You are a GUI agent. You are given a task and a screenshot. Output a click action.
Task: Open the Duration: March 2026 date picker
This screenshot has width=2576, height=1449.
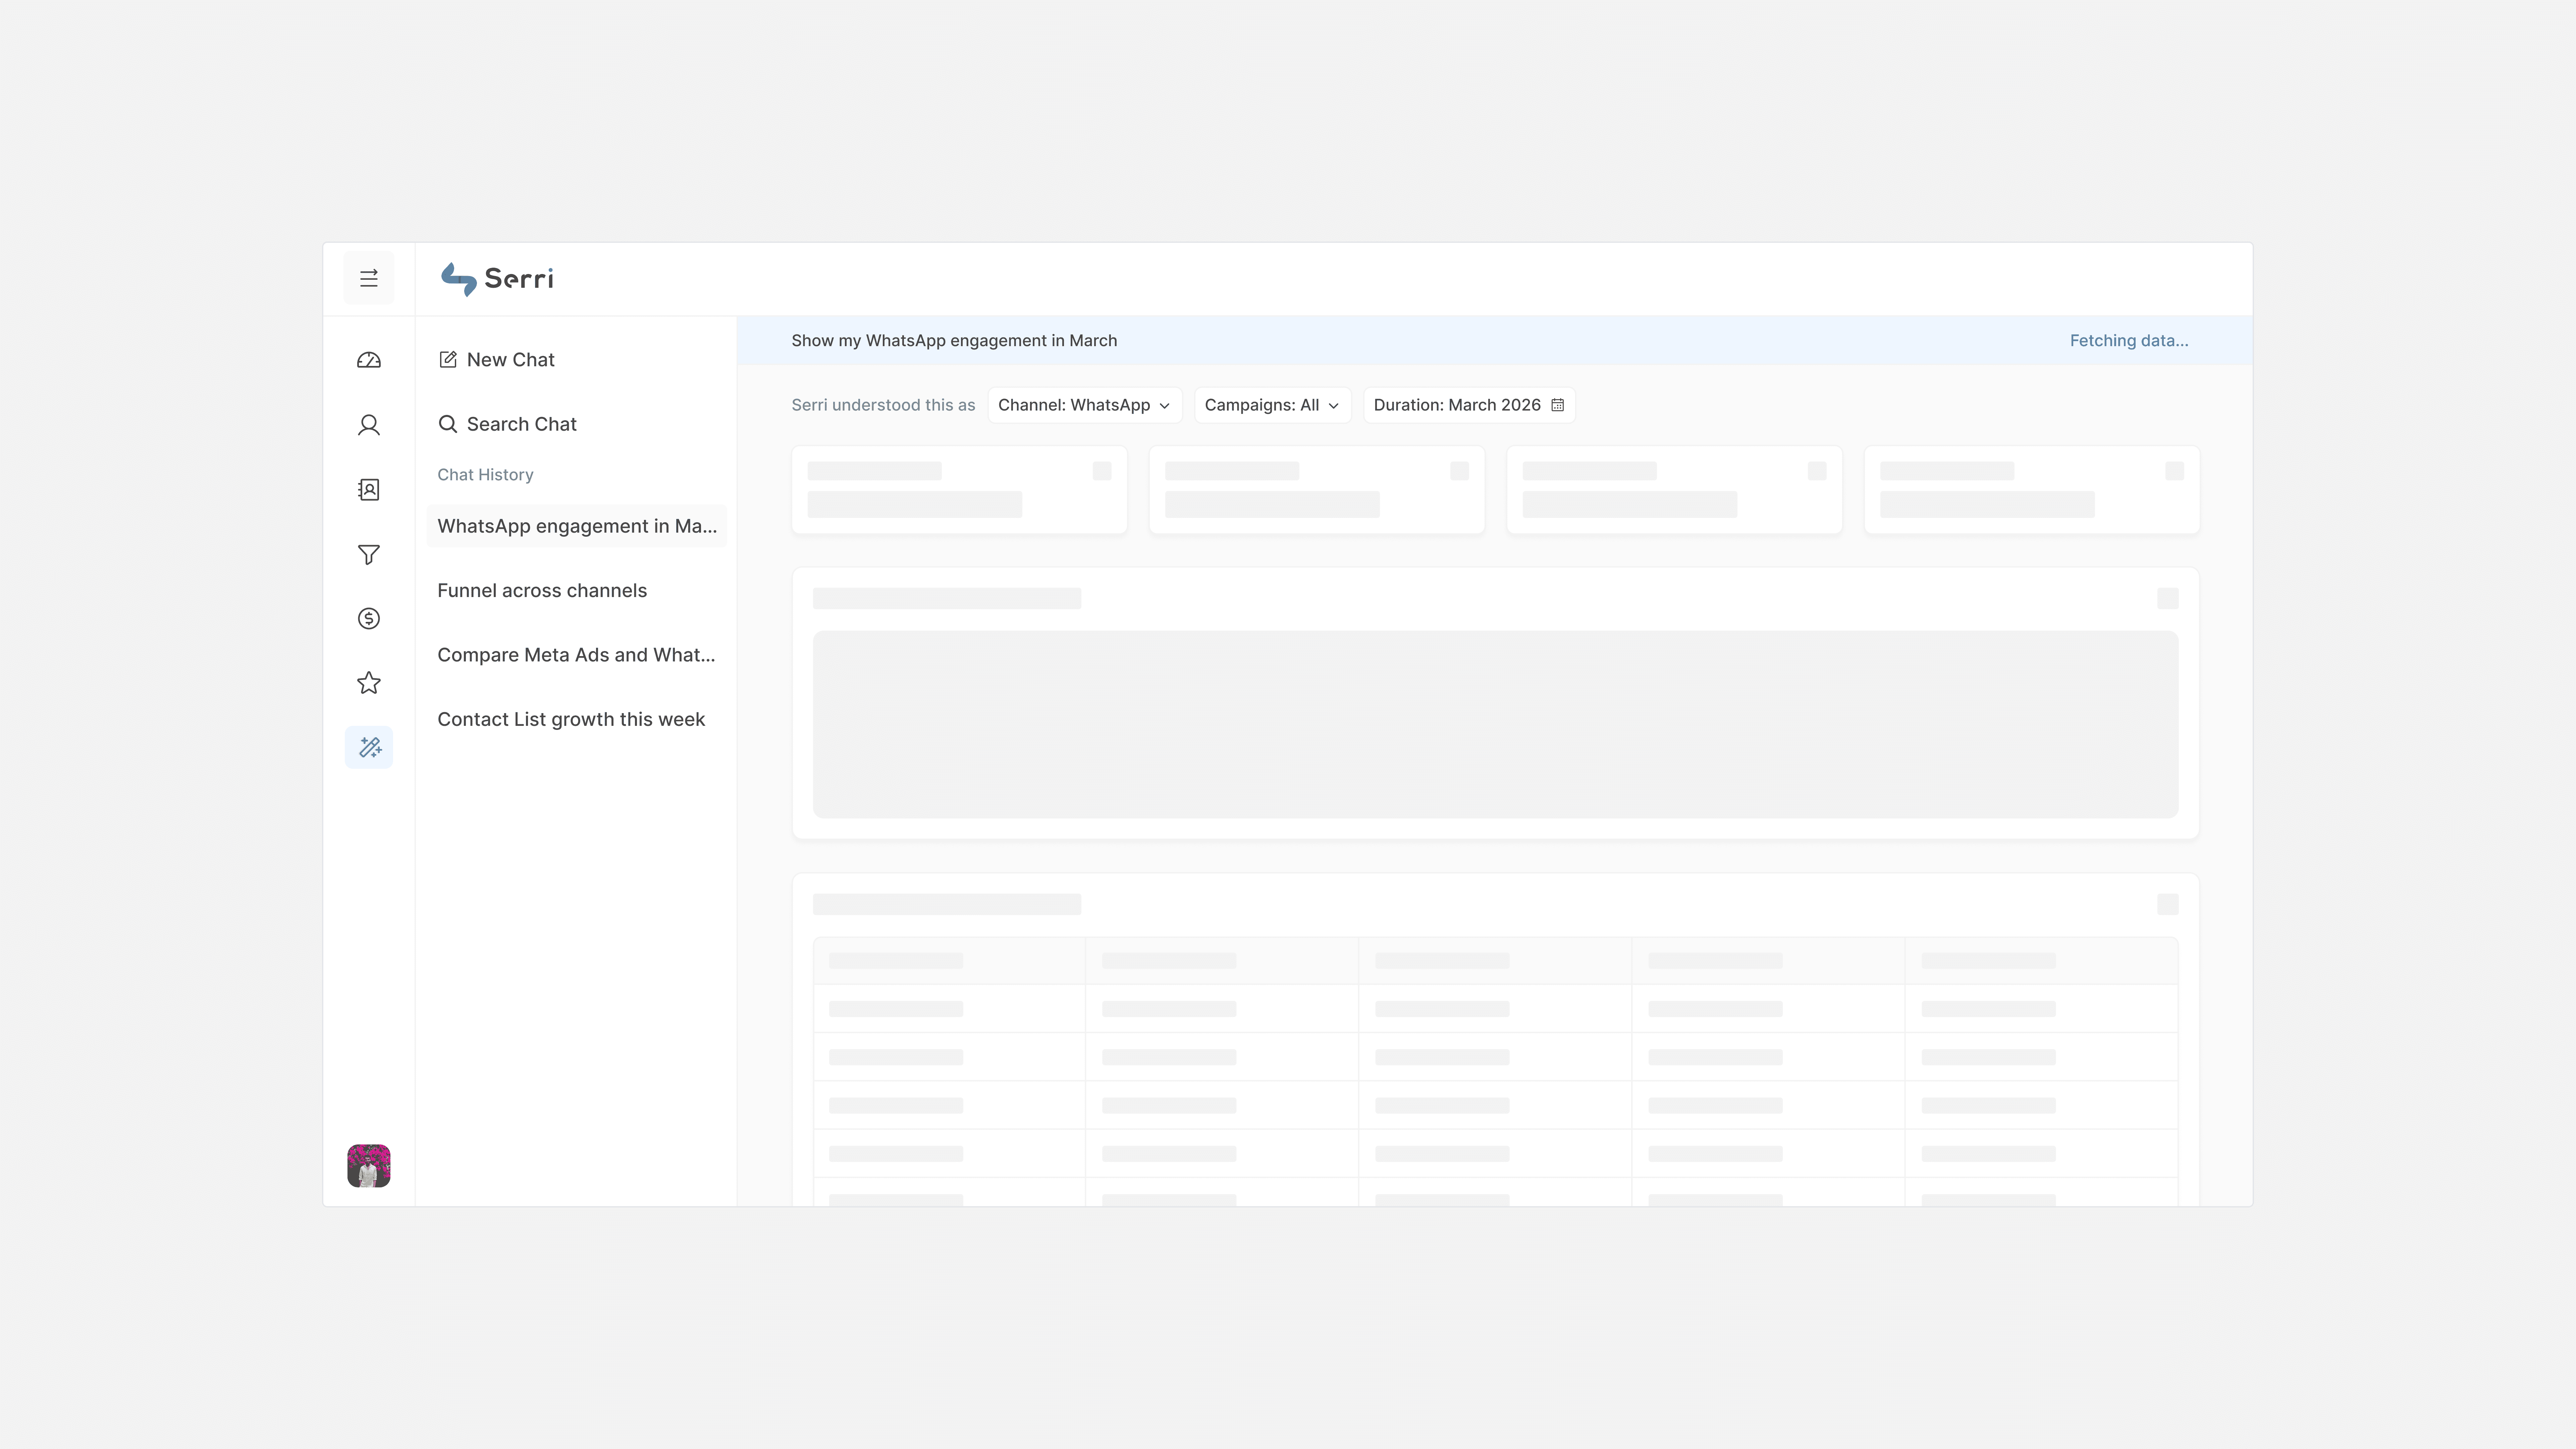(x=1468, y=405)
